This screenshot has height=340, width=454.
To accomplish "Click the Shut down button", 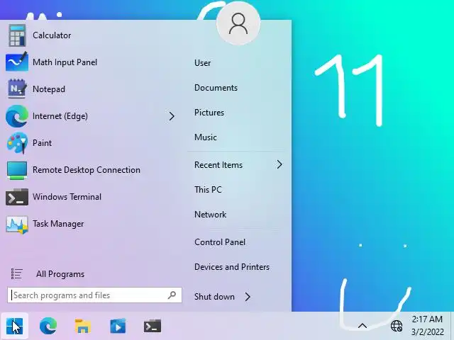I will point(214,297).
